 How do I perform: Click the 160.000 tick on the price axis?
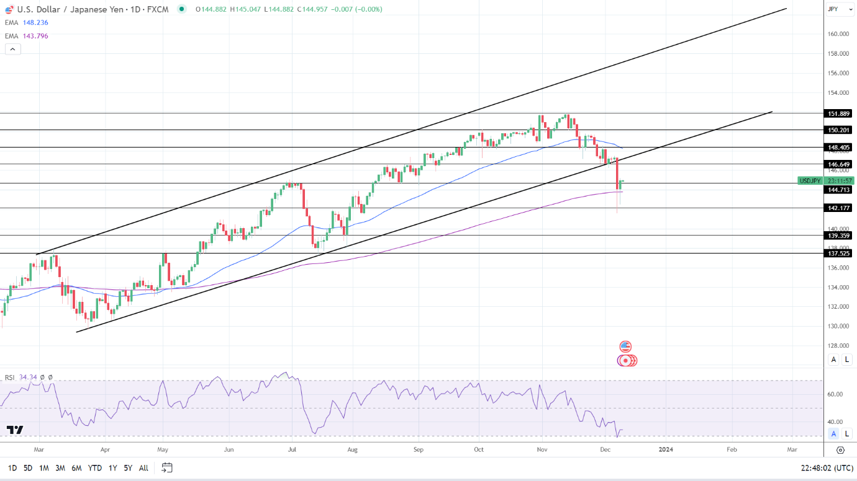[839, 34]
